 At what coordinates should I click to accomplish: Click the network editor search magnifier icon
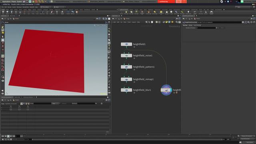click(177, 22)
